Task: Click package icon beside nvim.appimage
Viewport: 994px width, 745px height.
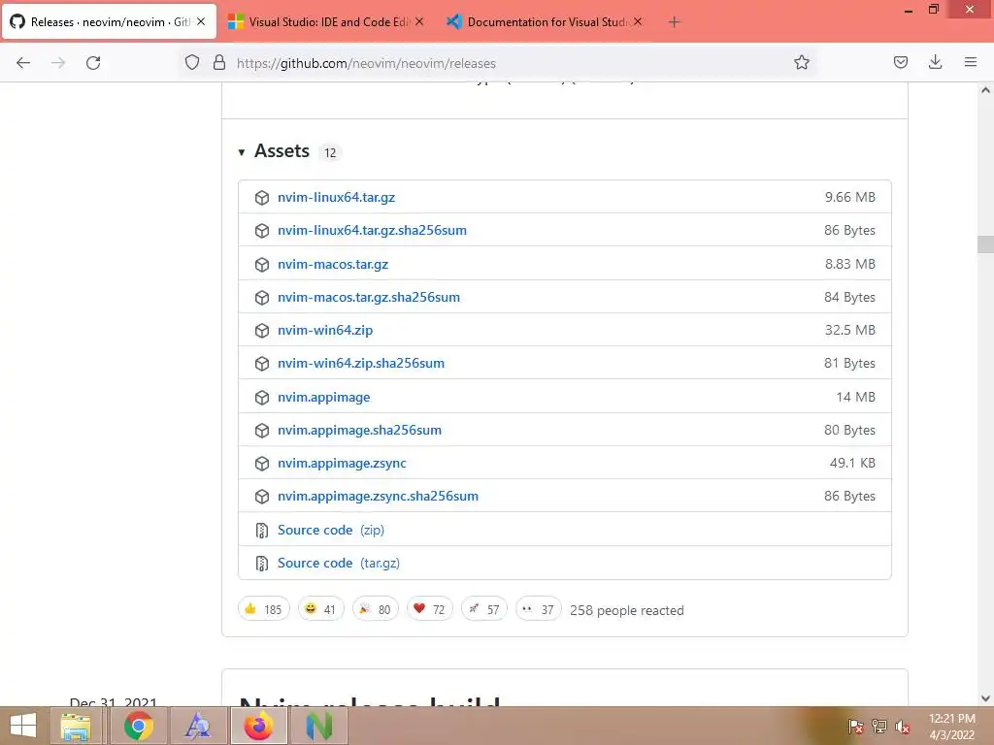Action: click(262, 397)
